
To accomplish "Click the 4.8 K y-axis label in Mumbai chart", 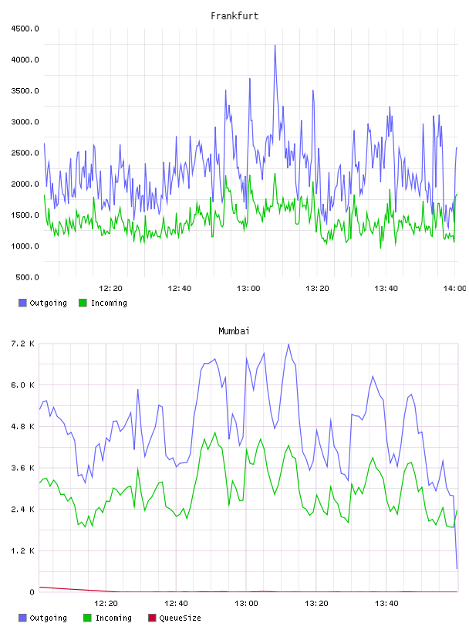I will coord(22,426).
